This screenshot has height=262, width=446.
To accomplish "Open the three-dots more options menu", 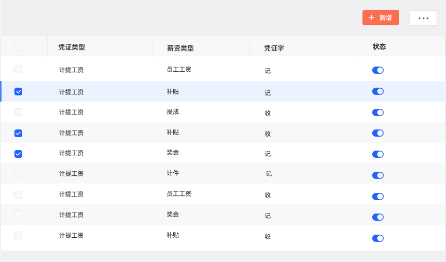I will [423, 18].
